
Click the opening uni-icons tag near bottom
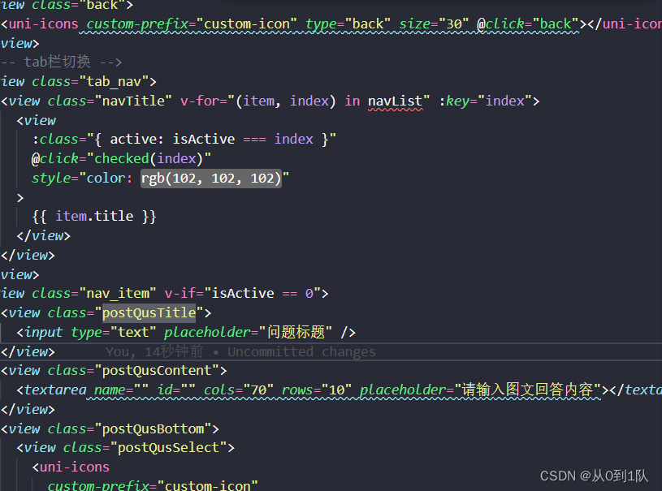[71, 467]
